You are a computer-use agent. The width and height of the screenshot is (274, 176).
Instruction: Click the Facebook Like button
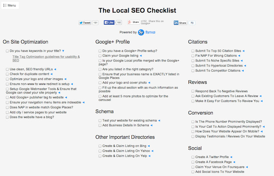[109, 23]
